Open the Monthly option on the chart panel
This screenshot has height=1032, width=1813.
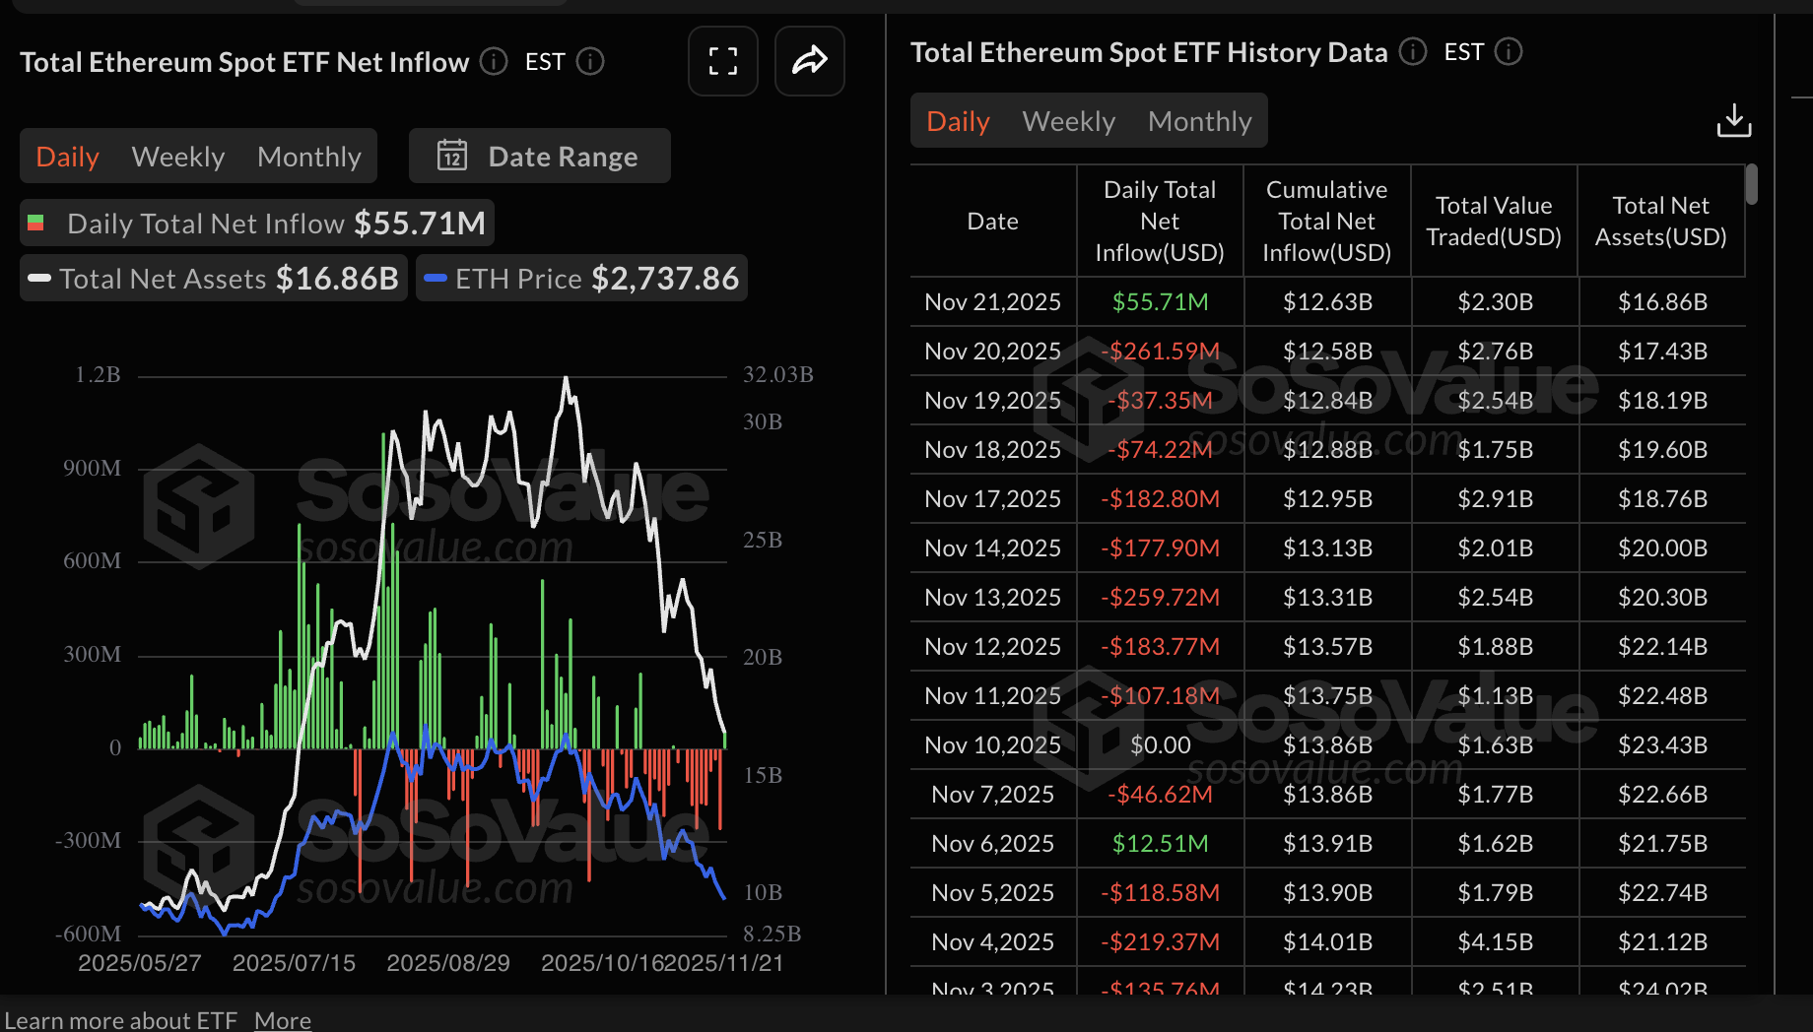click(308, 156)
